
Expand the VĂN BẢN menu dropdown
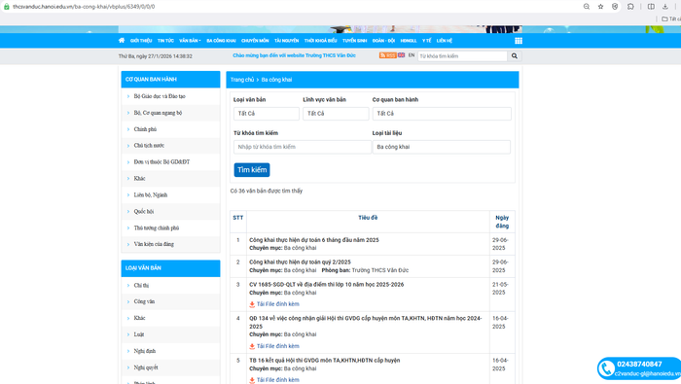[x=190, y=41]
